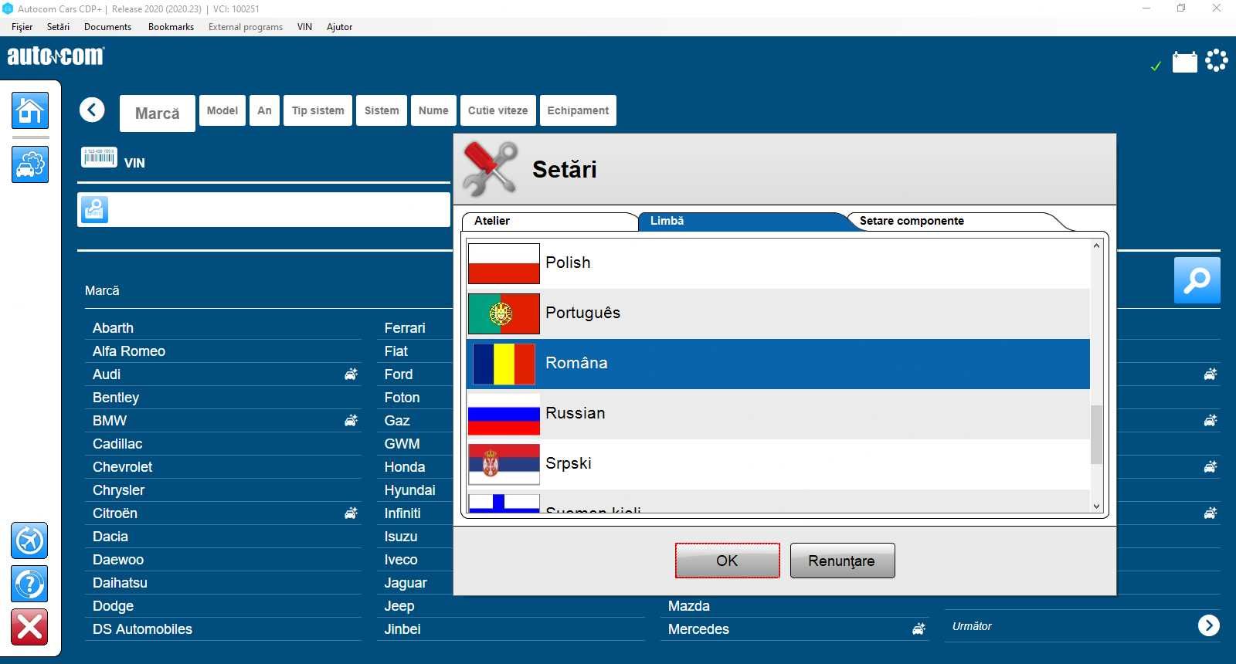Select the Sistem breadcrumb tab
Image resolution: width=1236 pixels, height=664 pixels.
pyautogui.click(x=382, y=110)
